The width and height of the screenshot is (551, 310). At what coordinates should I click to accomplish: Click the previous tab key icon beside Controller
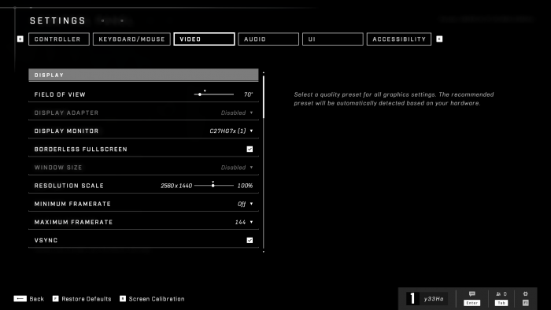click(20, 39)
